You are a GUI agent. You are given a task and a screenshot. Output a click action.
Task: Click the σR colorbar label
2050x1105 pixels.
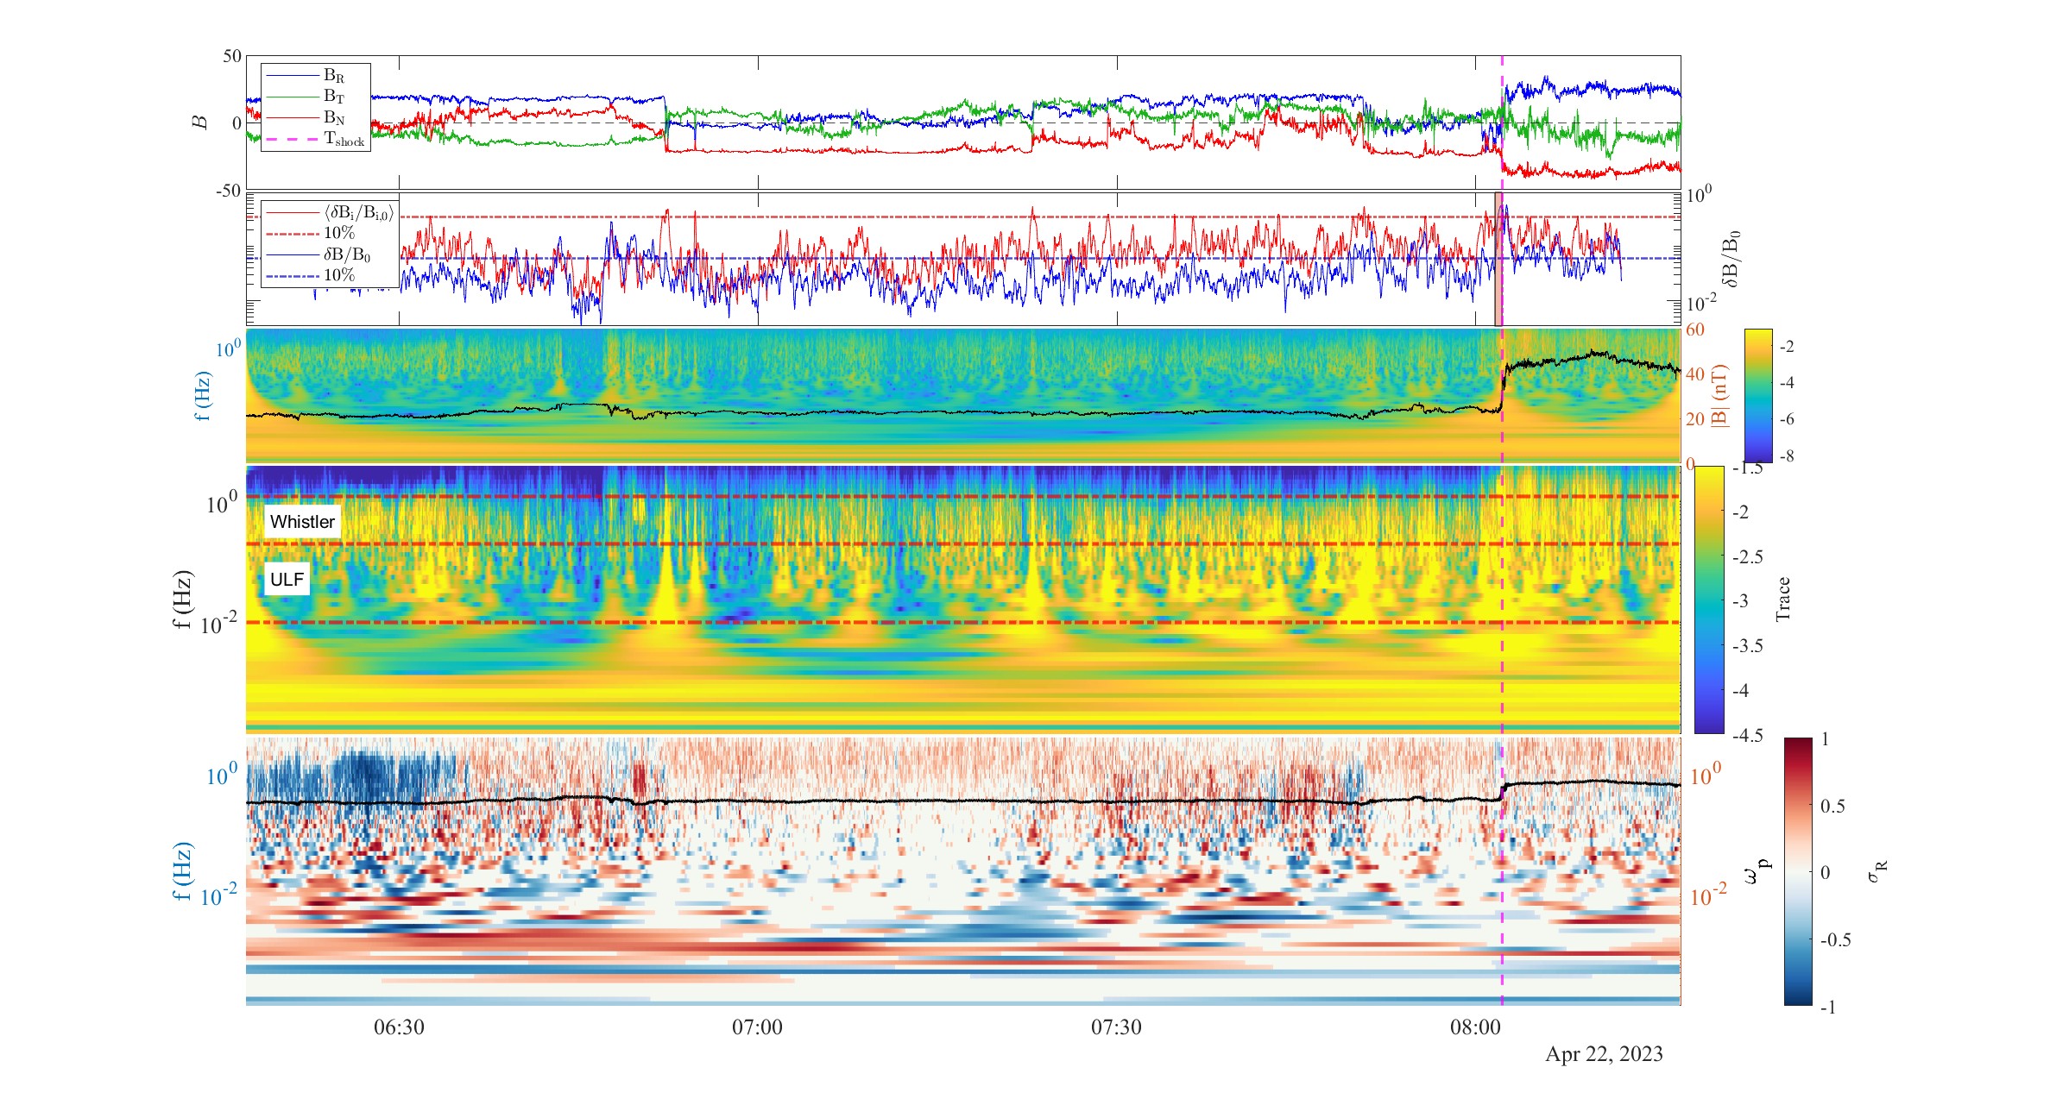(1877, 871)
